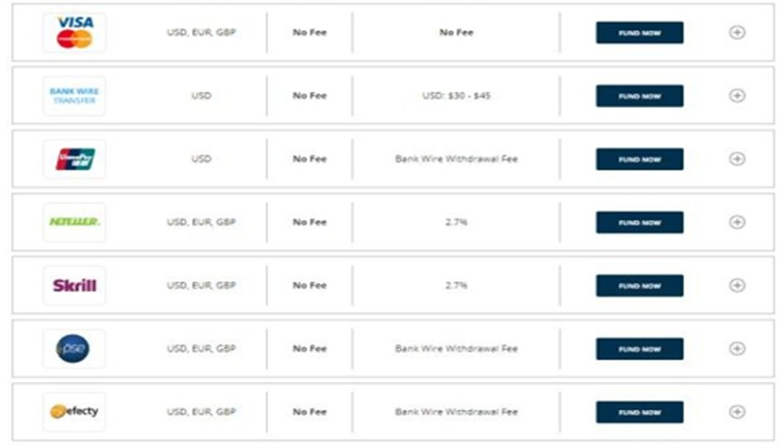The width and height of the screenshot is (780, 445).
Task: Click the PSE payment logo
Action: (x=75, y=348)
